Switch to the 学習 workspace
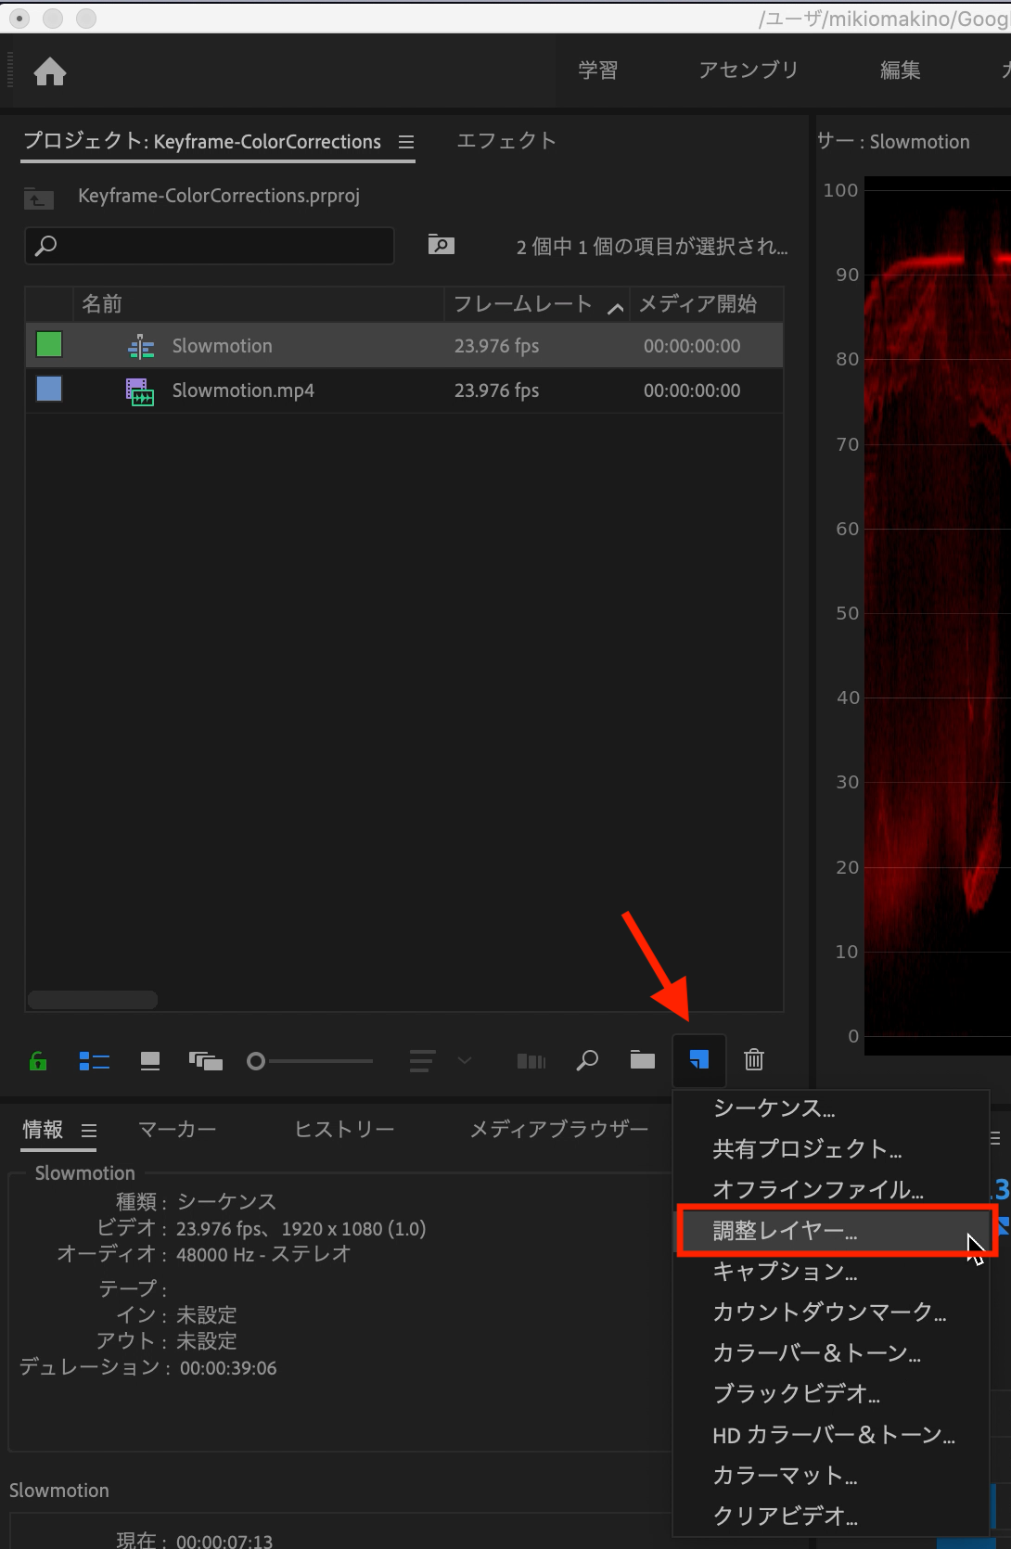Image resolution: width=1011 pixels, height=1549 pixels. (598, 70)
